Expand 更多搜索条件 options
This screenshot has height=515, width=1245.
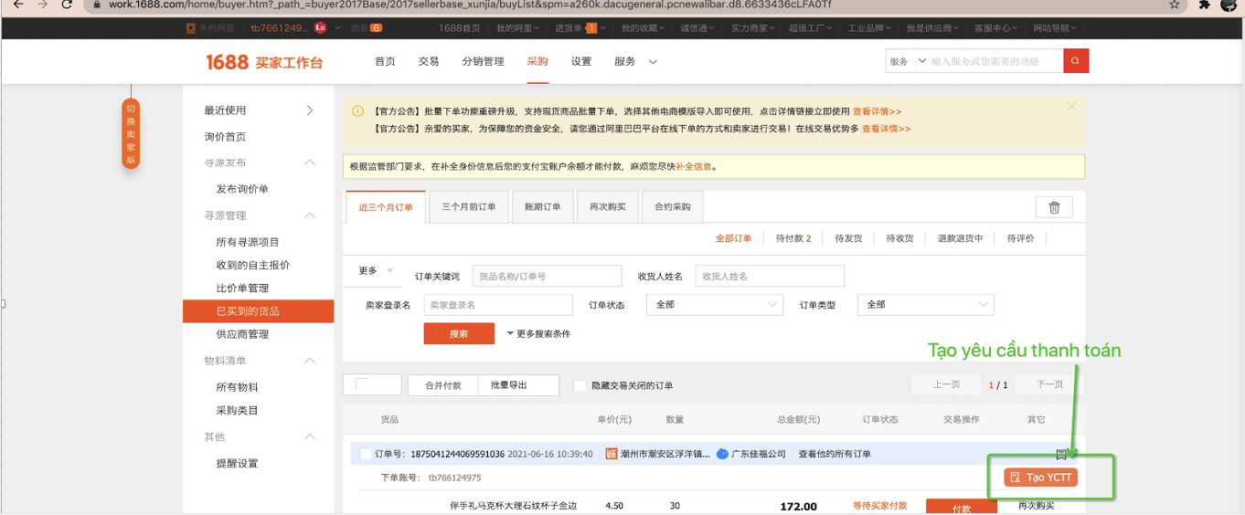538,334
